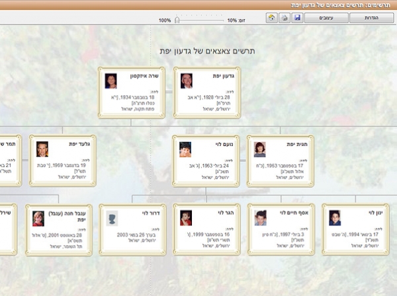Click the 100% zoom label

coord(165,20)
